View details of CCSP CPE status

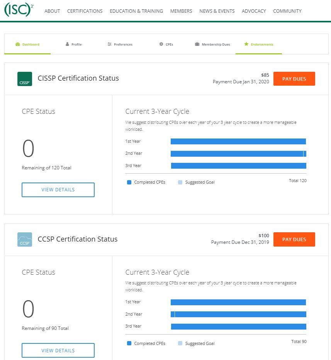58,350
